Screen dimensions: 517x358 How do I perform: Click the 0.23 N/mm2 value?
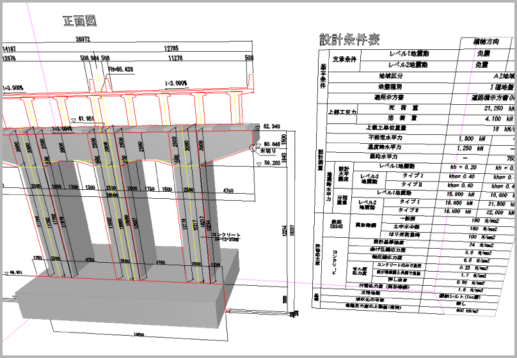tap(473, 268)
